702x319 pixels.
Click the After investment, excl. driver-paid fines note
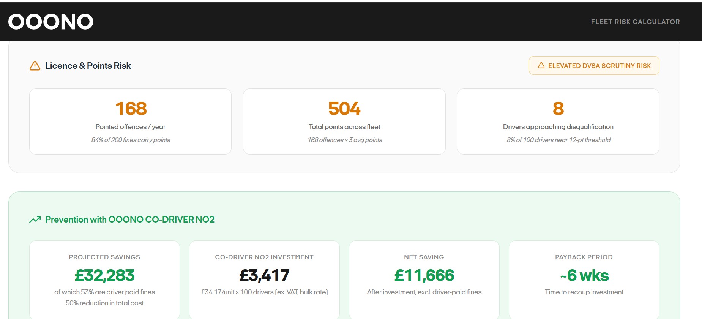click(424, 292)
